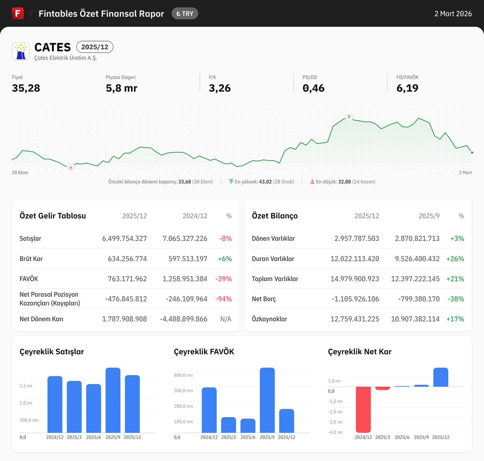This screenshot has height=461, width=484.
Task: Click the TRY currency badge
Action: click(x=185, y=14)
